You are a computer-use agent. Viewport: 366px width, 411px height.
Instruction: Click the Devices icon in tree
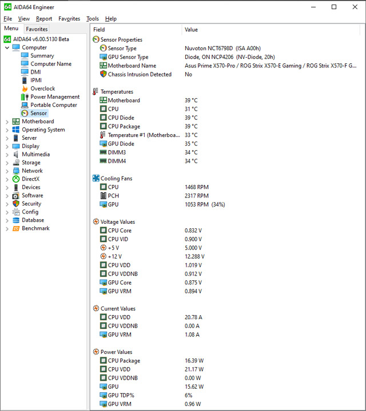click(16, 187)
